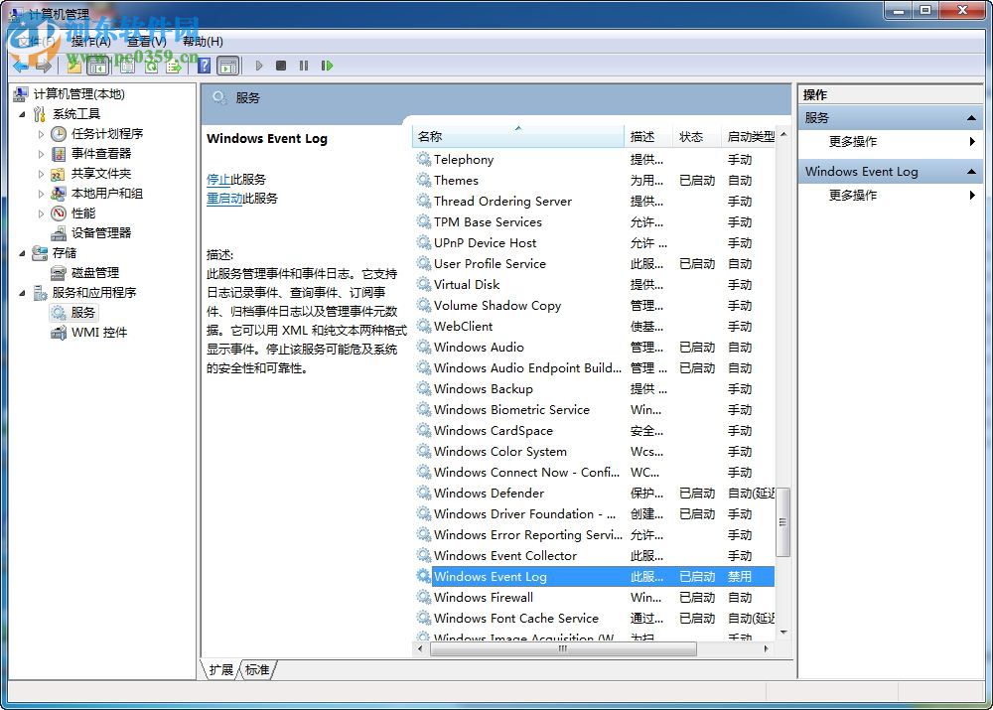Image resolution: width=993 pixels, height=710 pixels.
Task: Click the 重启动此服务 link
Action: point(227,198)
